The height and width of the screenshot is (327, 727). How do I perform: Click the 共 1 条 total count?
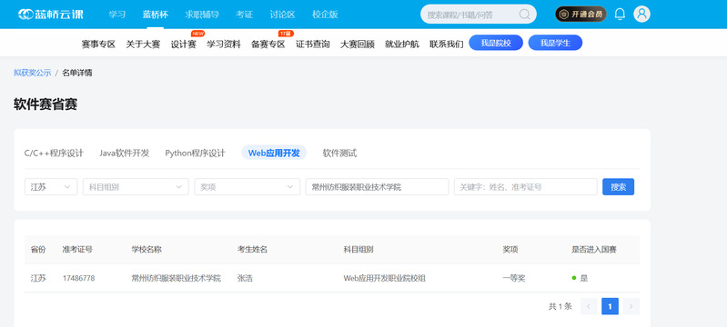pos(560,306)
